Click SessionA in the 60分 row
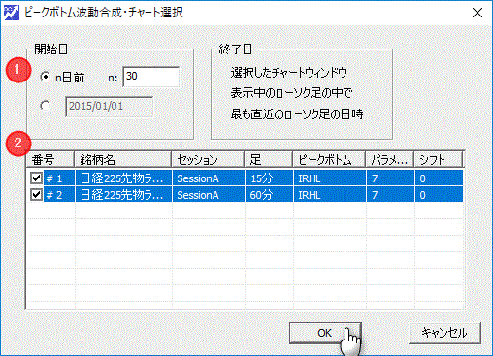This screenshot has width=493, height=356. tap(209, 195)
